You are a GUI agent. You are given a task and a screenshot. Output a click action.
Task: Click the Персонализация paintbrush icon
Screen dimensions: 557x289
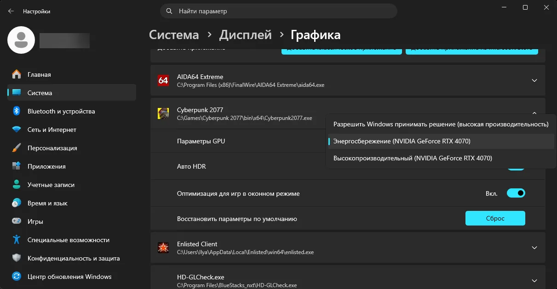17,148
